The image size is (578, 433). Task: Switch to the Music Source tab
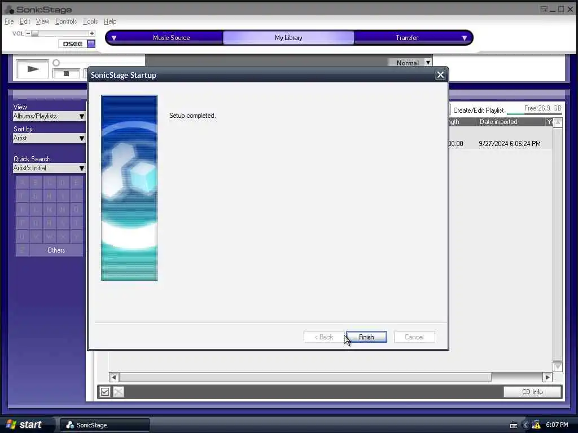click(172, 38)
